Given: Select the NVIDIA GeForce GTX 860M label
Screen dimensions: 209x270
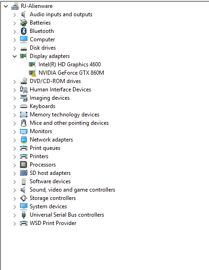Looking at the screenshot, I should coord(71,73).
